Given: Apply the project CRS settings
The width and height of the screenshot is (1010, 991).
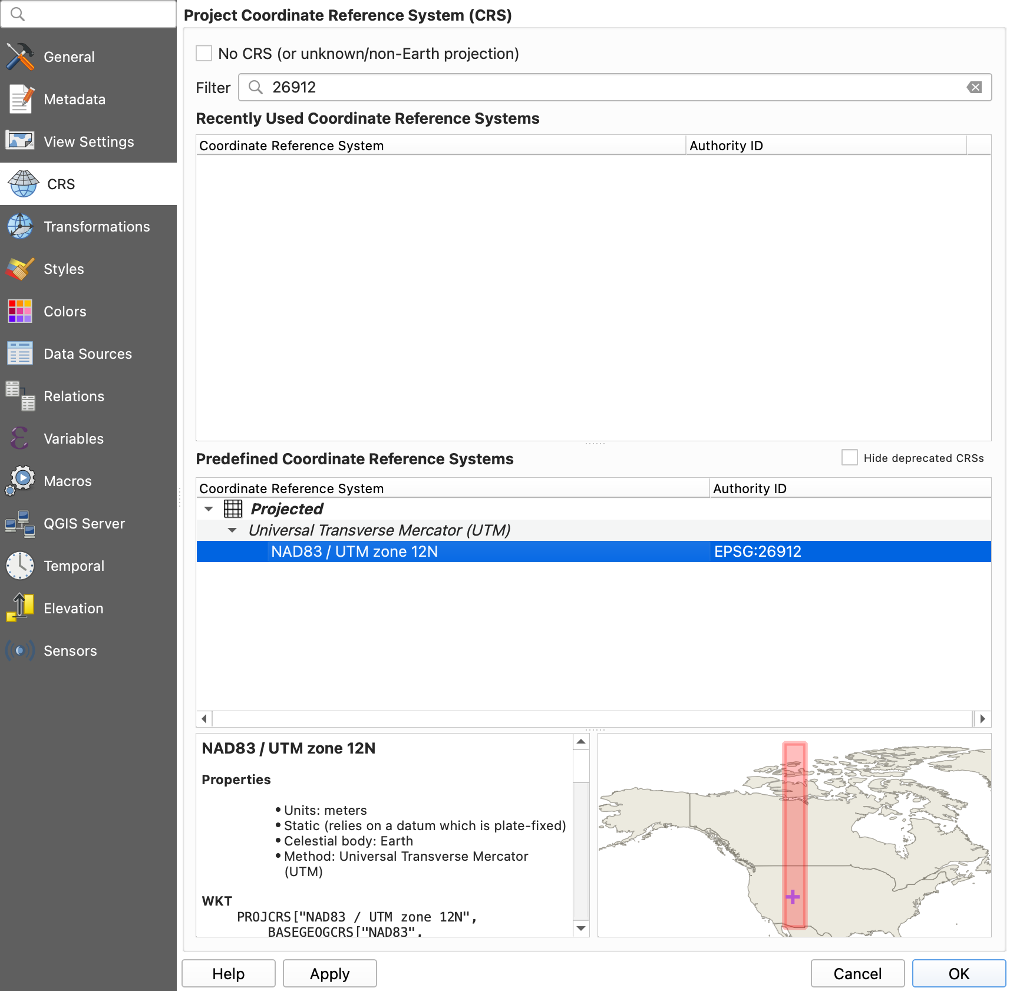Looking at the screenshot, I should click(x=330, y=973).
